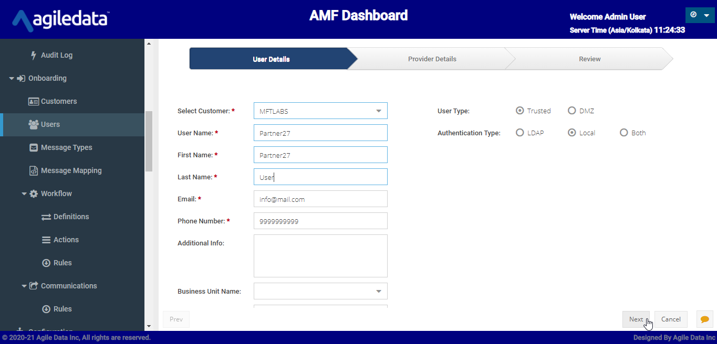Click the Cancel button

click(x=671, y=319)
